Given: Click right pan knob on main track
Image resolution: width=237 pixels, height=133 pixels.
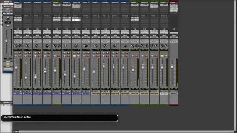Looking at the screenshot, I should 20,46.
